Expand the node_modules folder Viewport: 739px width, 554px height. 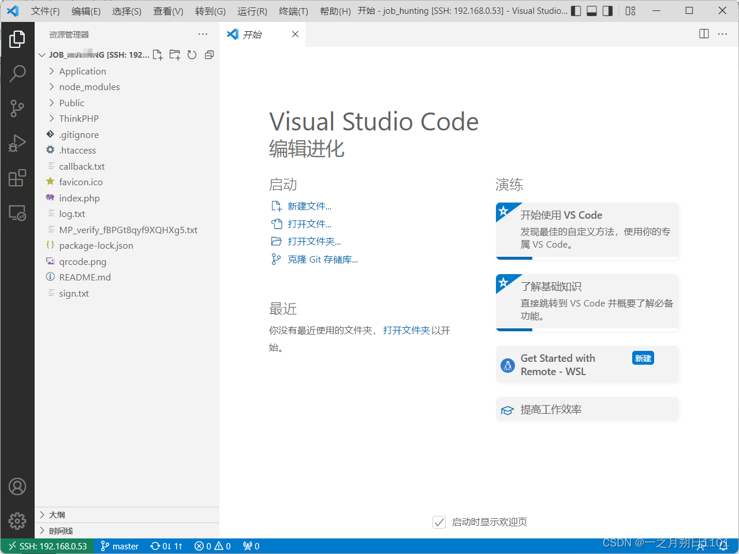127,87
